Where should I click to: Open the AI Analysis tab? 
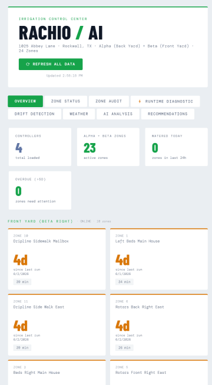[118, 114]
